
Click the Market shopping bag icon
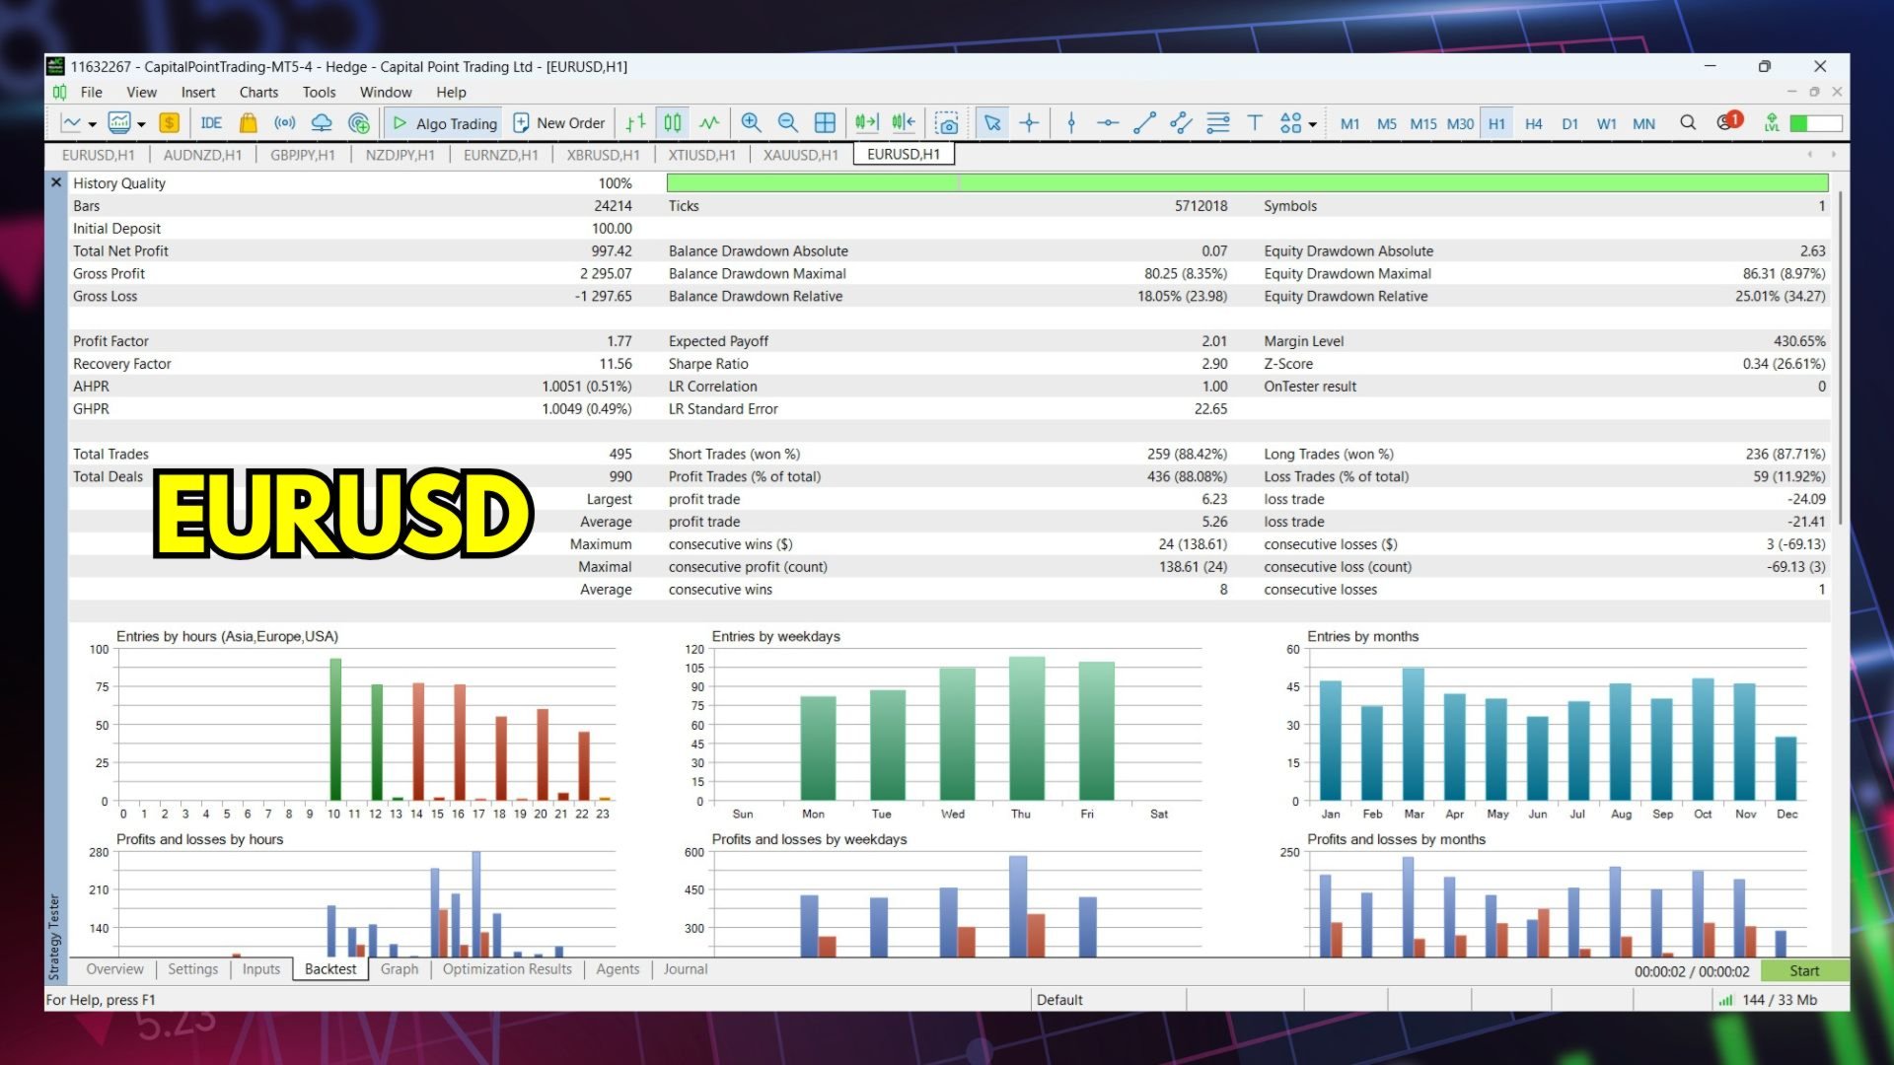click(x=248, y=123)
